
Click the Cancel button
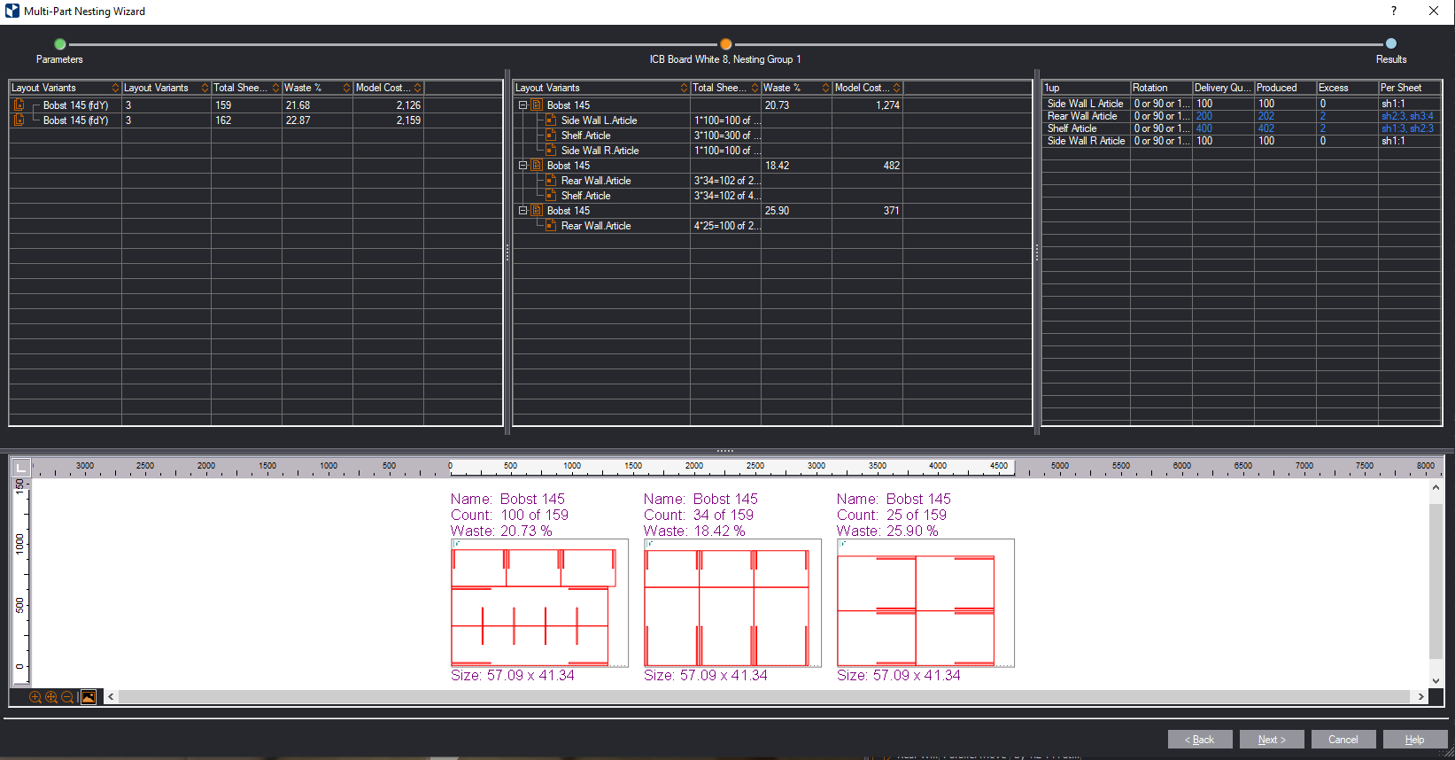click(x=1343, y=740)
